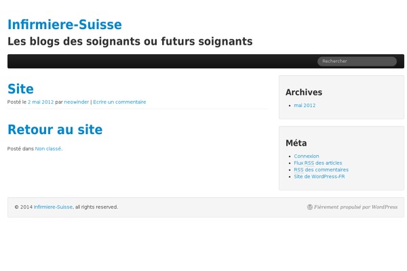Click the site tagline about soignants
407x271 pixels.
(130, 41)
